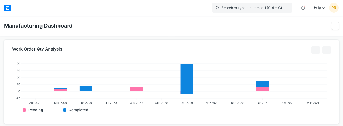Select the Aug 2020 pending bar
343x126 pixels.
(x=136, y=89)
